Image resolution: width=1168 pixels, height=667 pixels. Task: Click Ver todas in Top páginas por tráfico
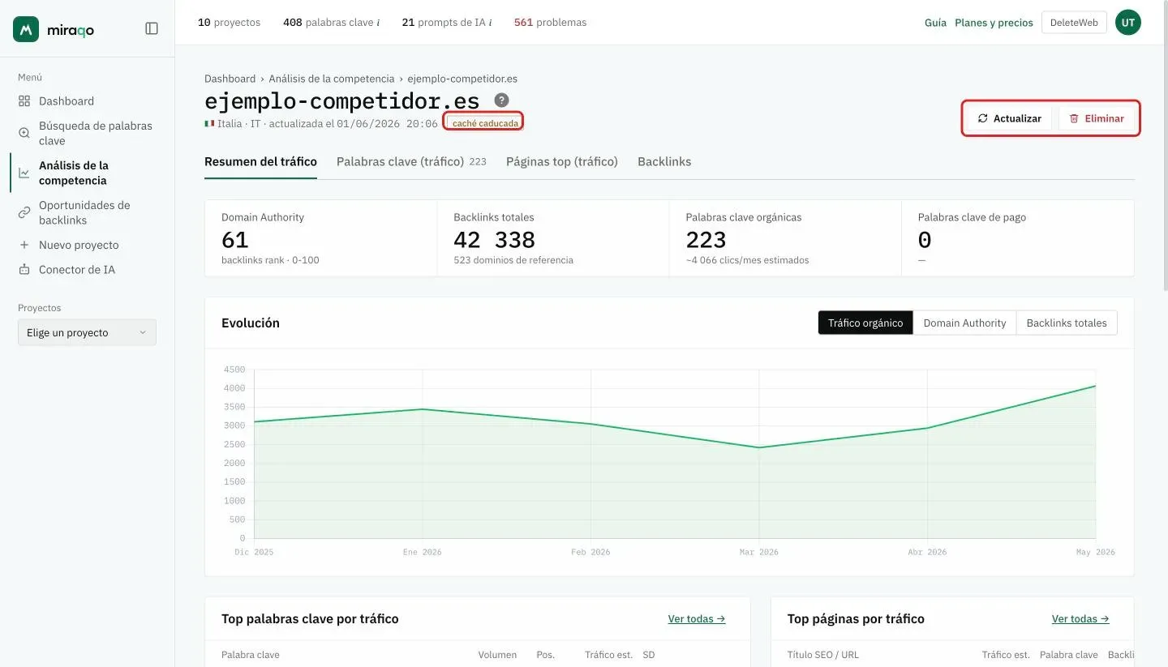click(1080, 618)
